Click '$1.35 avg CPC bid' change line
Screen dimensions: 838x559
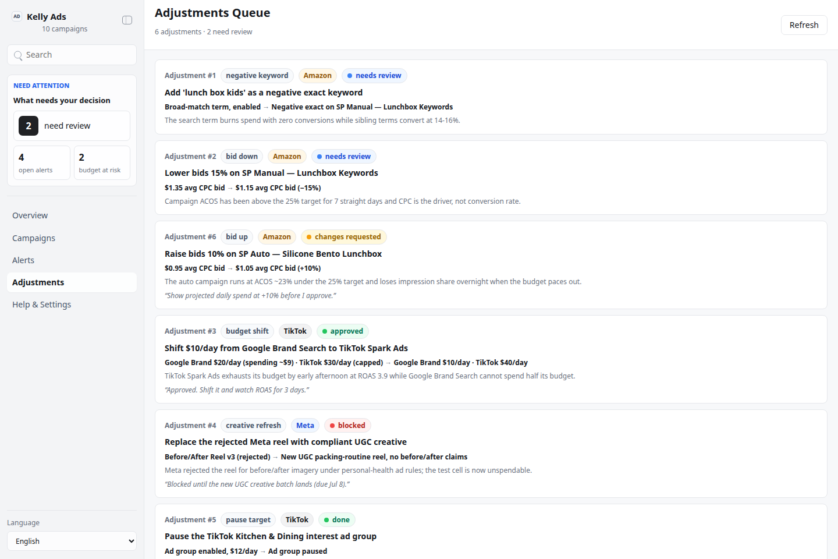pyautogui.click(x=243, y=188)
